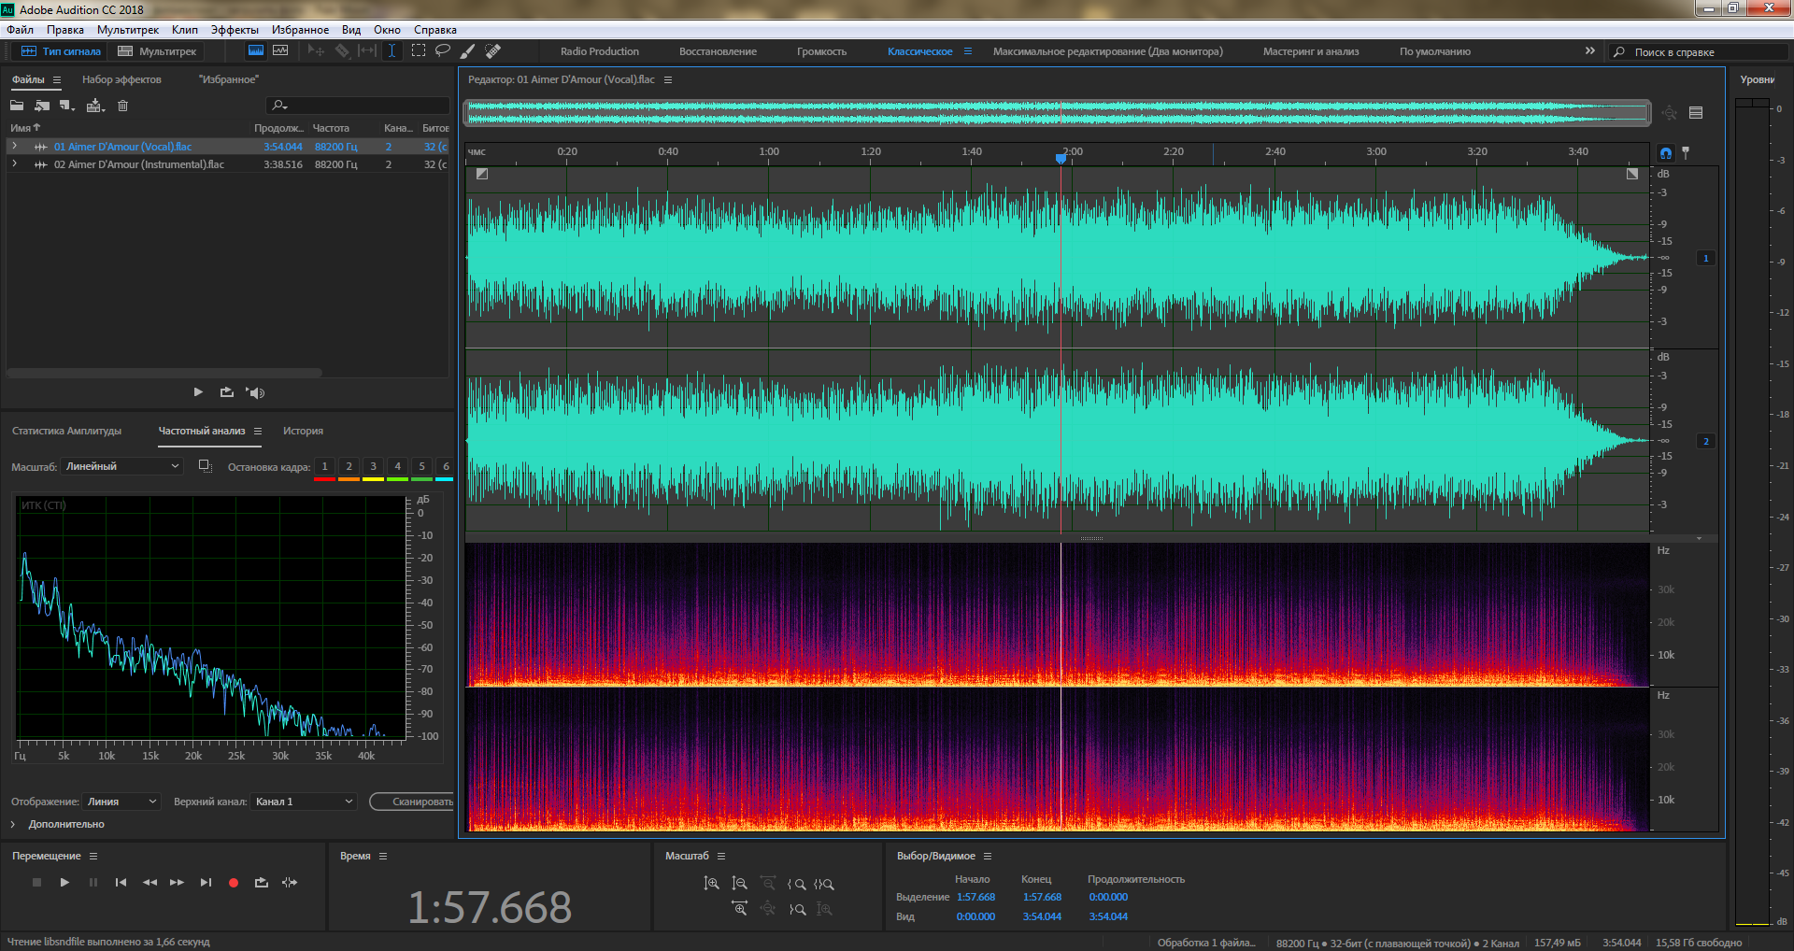
Task: Open Files panel hamburger menu
Action: pos(57,80)
